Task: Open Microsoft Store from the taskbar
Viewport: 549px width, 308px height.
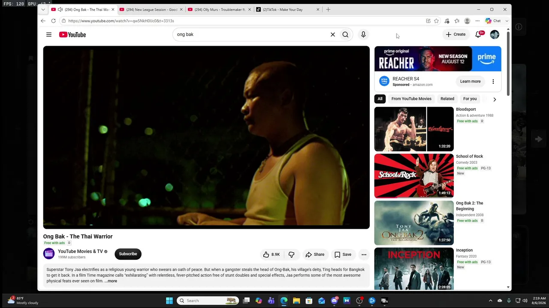Action: [309, 301]
